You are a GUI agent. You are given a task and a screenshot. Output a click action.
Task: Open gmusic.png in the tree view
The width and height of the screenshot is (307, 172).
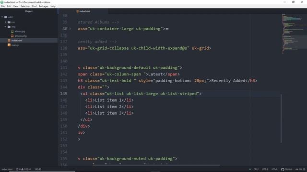pos(21,36)
